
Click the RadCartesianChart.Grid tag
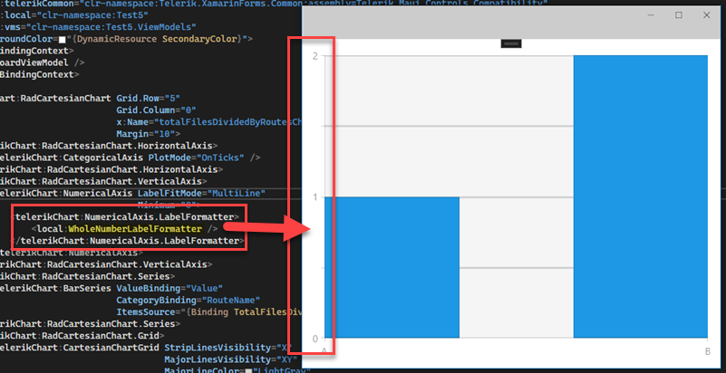(101, 336)
